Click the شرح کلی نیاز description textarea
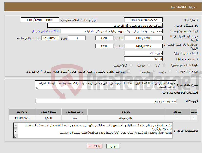The image size is (202, 153). pos(105,85)
